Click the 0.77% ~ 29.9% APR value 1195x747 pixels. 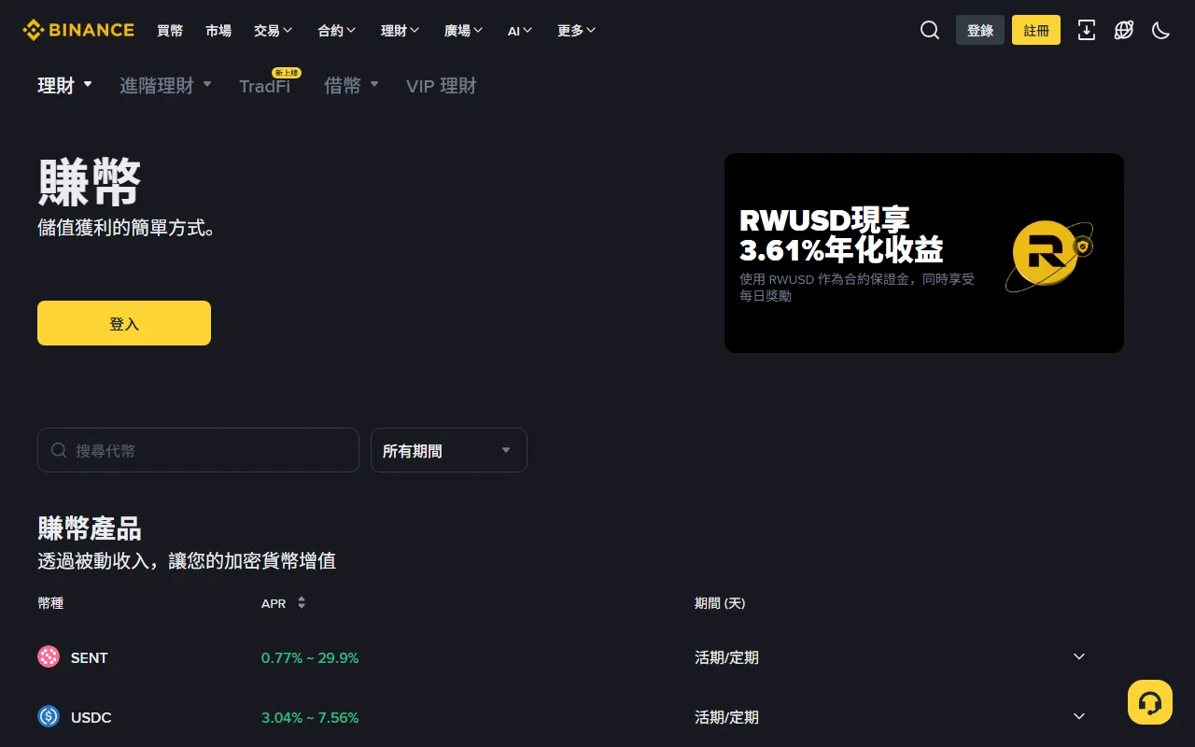310,657
